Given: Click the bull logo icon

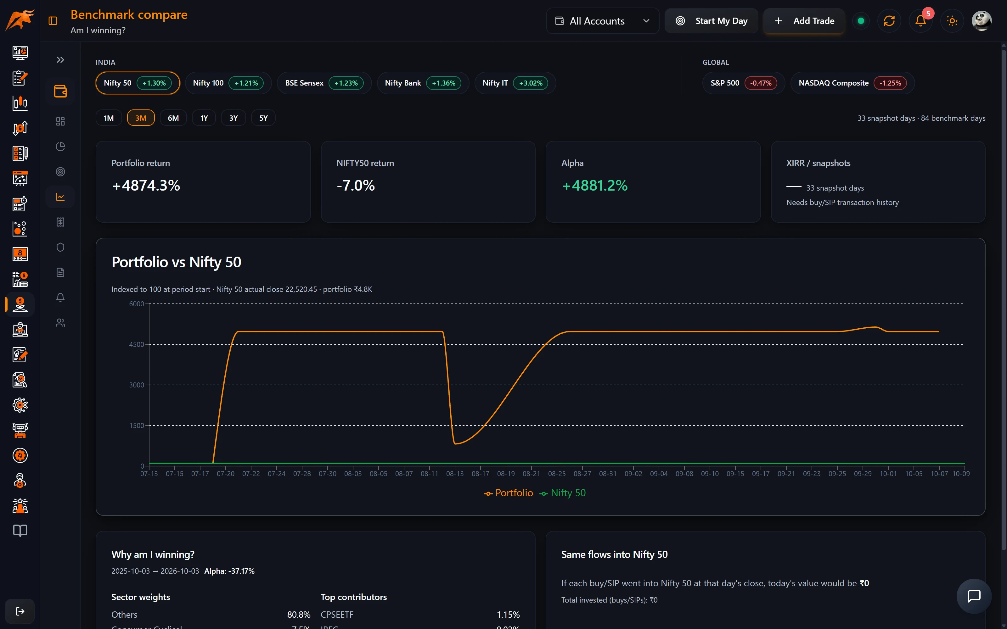Looking at the screenshot, I should [20, 20].
